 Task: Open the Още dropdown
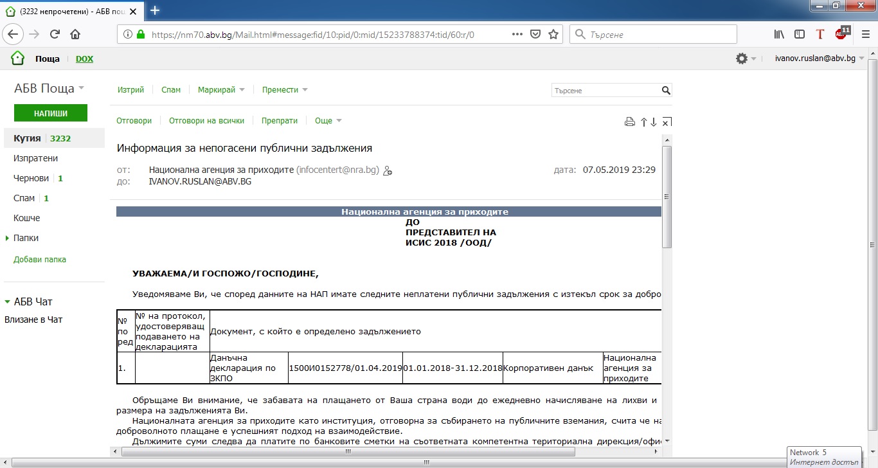(328, 120)
